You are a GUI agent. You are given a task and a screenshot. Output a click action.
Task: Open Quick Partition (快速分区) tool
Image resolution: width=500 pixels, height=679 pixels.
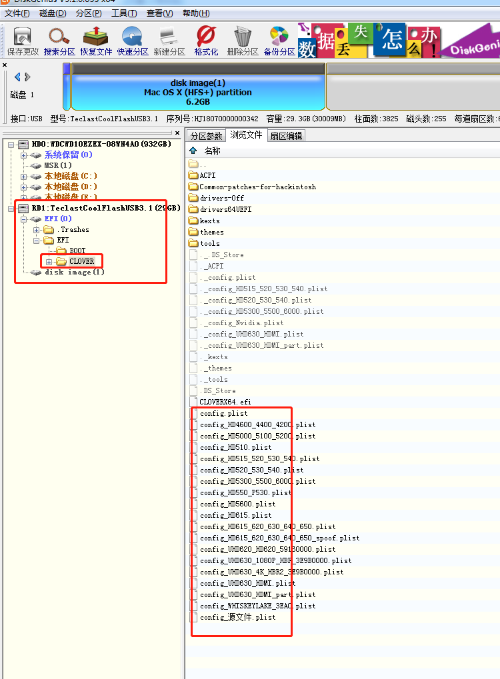(133, 41)
